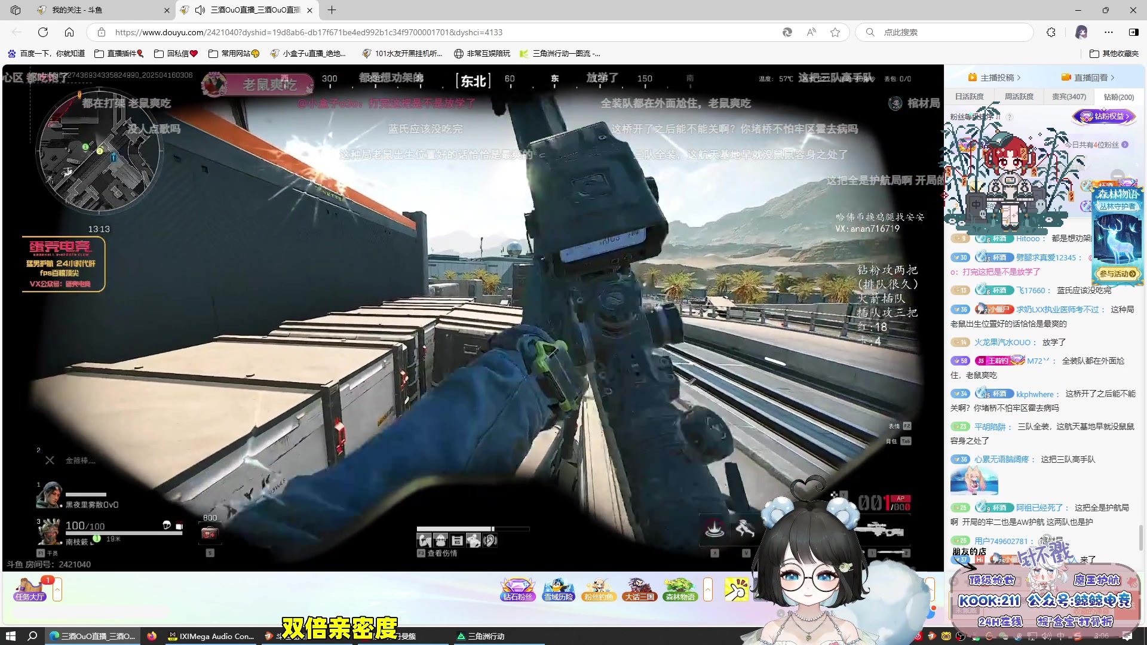Expand the arrow after the 森林物语 icon
This screenshot has height=645, width=1147.
click(708, 590)
